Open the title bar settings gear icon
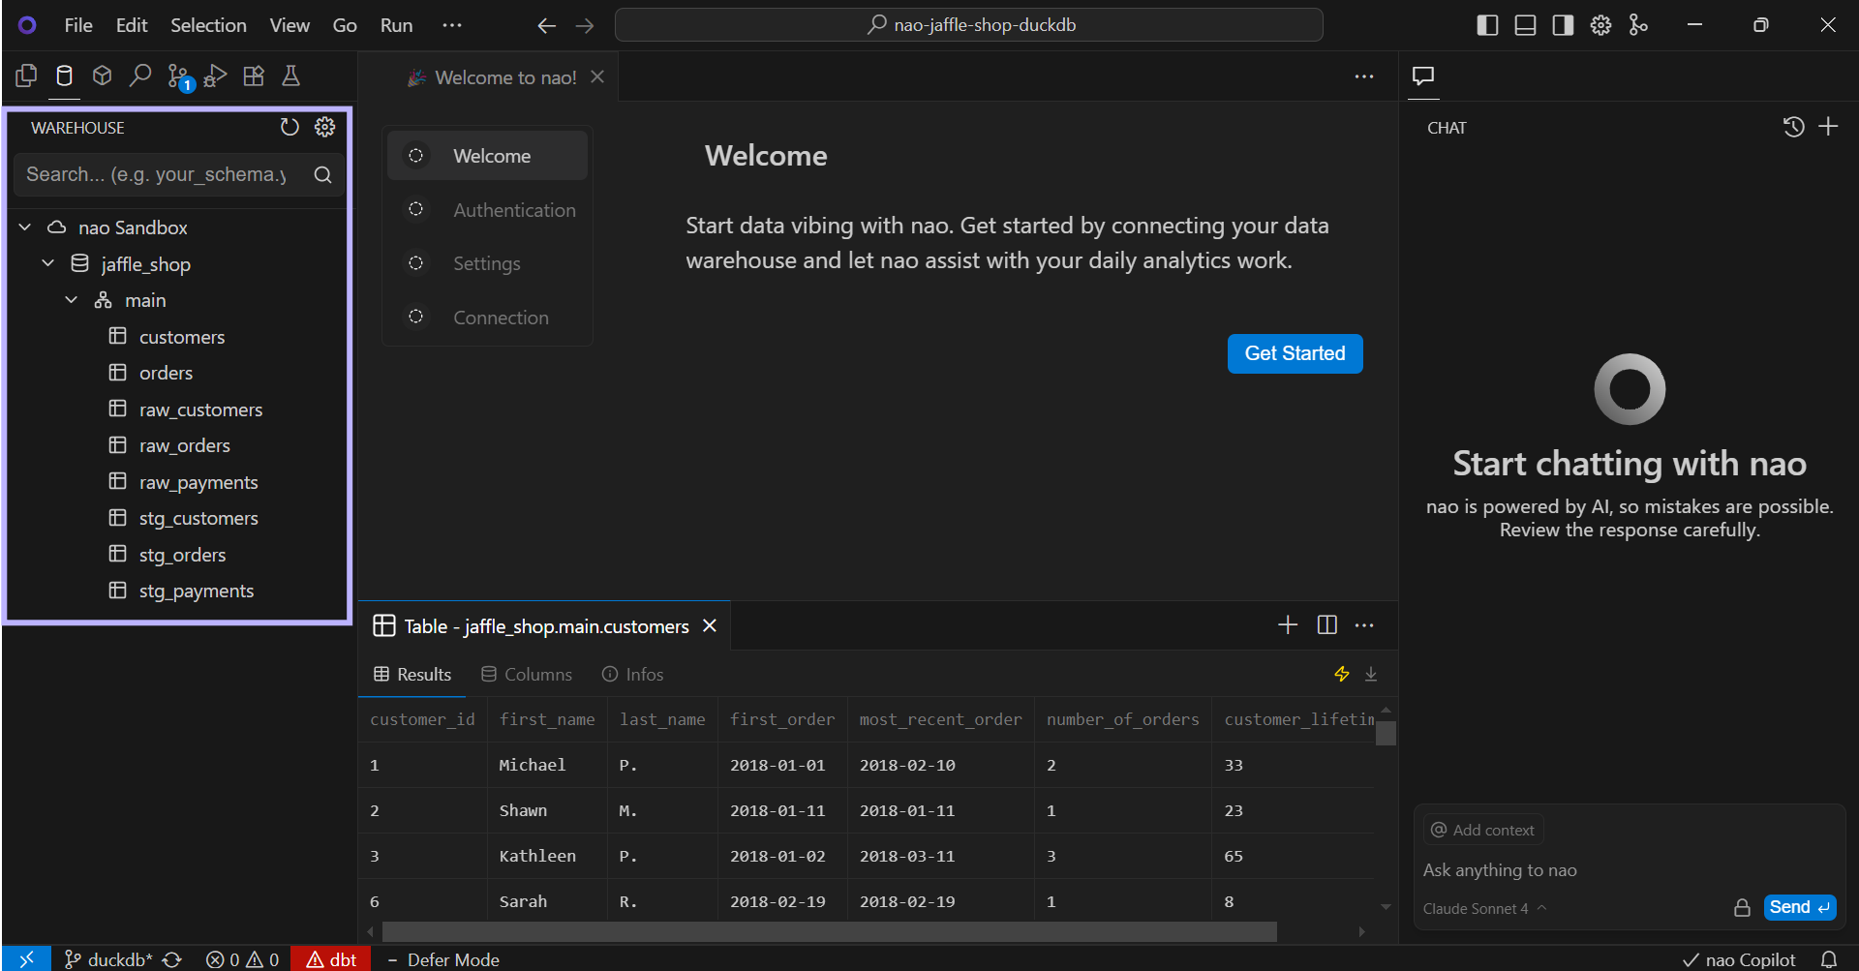Viewport: 1859px width, 971px height. (x=1600, y=25)
